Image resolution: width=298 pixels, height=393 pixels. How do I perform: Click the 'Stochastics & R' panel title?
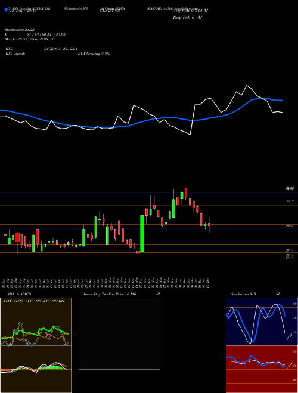244,294
